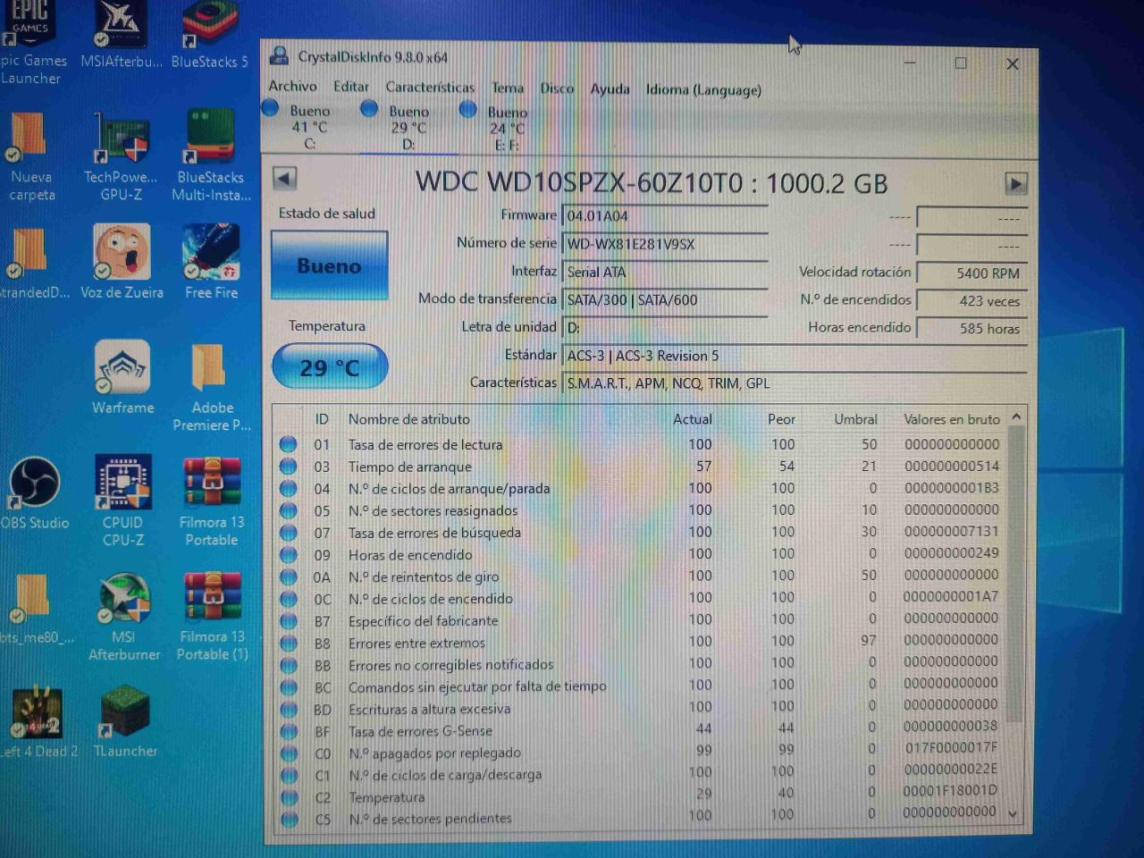Click the rotation speed field 5400 RPM
This screenshot has height=858, width=1144.
[x=972, y=273]
